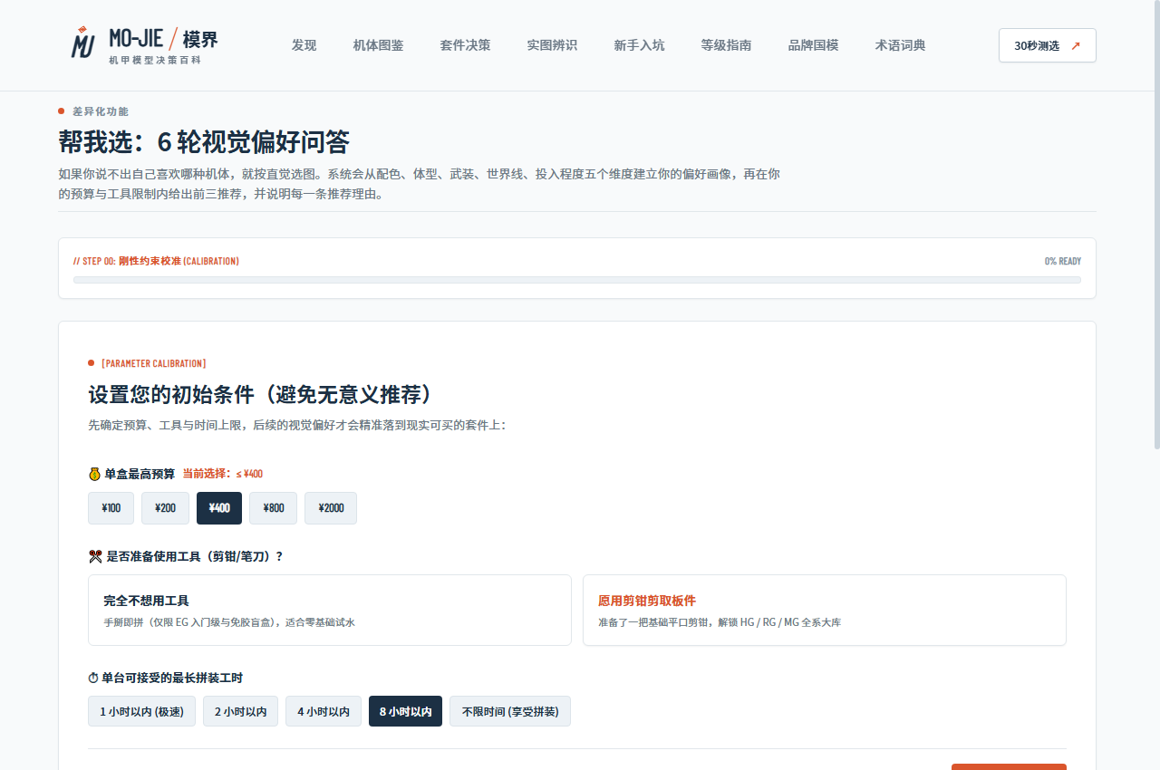This screenshot has width=1160, height=770.
Task: Click the heading 帮我选：6 轮视觉偏好问答
Action: point(204,142)
